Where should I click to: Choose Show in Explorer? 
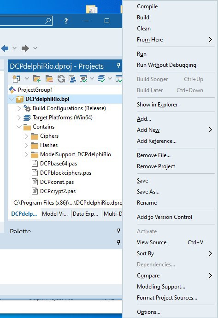[x=157, y=105]
